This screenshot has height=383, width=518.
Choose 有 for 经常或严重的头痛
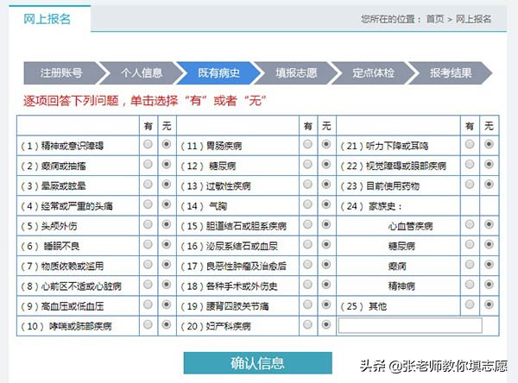(148, 204)
